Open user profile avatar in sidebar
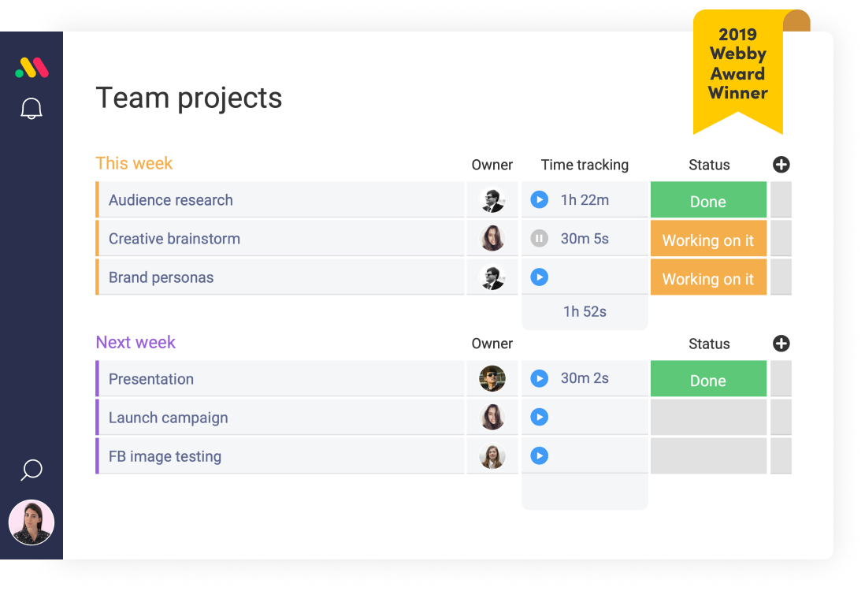Viewport: 865px width, 591px height. click(32, 522)
